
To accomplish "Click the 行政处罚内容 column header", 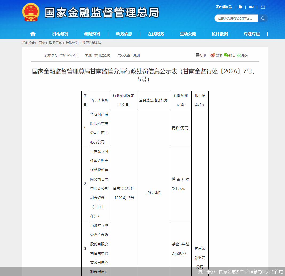I will point(181,100).
